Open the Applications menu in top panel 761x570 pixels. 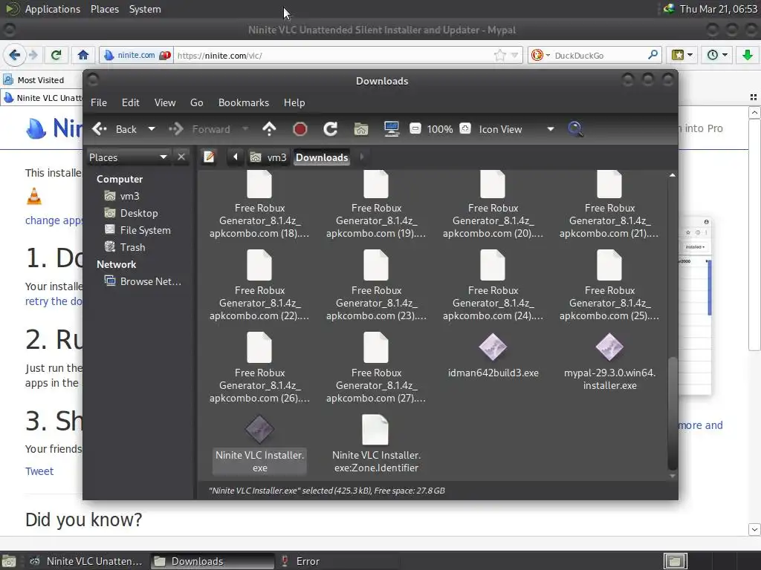click(53, 9)
